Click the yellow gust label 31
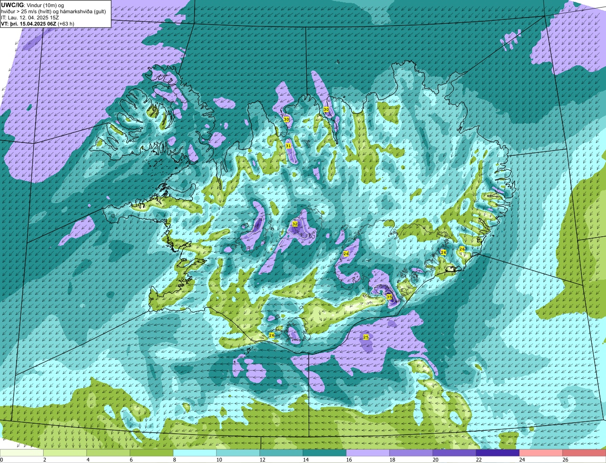Viewport: 606px width, 463px height. [x=288, y=146]
